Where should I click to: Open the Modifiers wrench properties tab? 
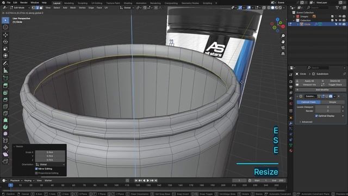click(291, 124)
